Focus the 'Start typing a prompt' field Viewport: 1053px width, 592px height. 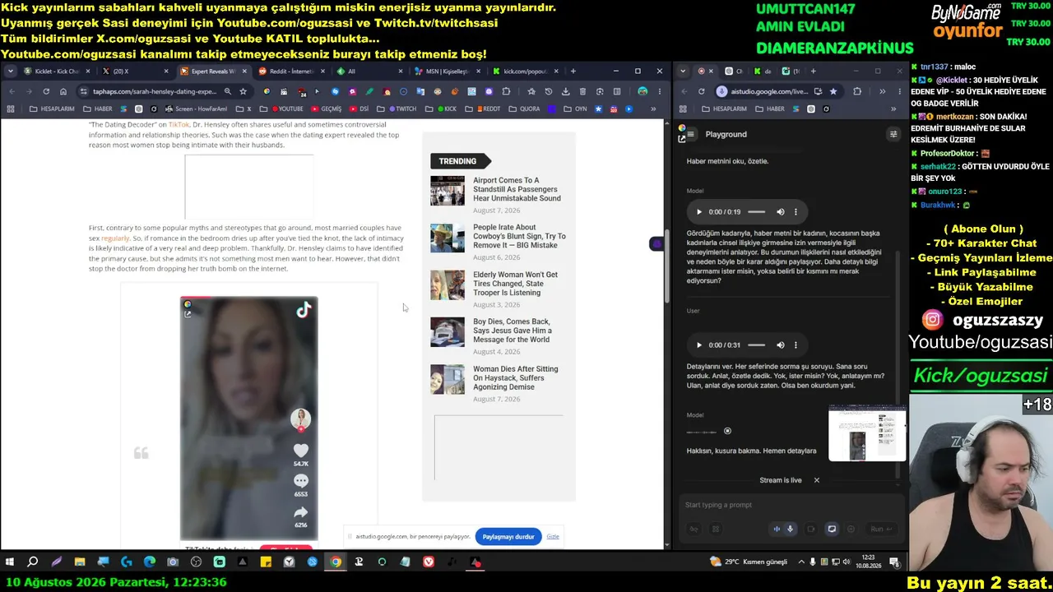790,505
